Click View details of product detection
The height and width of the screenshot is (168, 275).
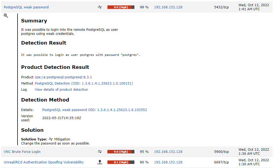61,89
